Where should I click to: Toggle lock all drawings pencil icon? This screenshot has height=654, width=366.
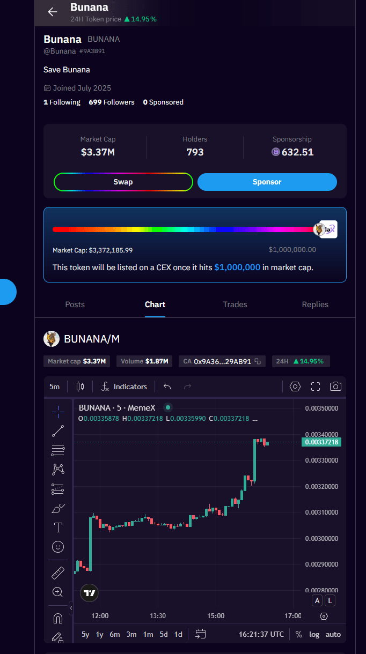point(58,637)
